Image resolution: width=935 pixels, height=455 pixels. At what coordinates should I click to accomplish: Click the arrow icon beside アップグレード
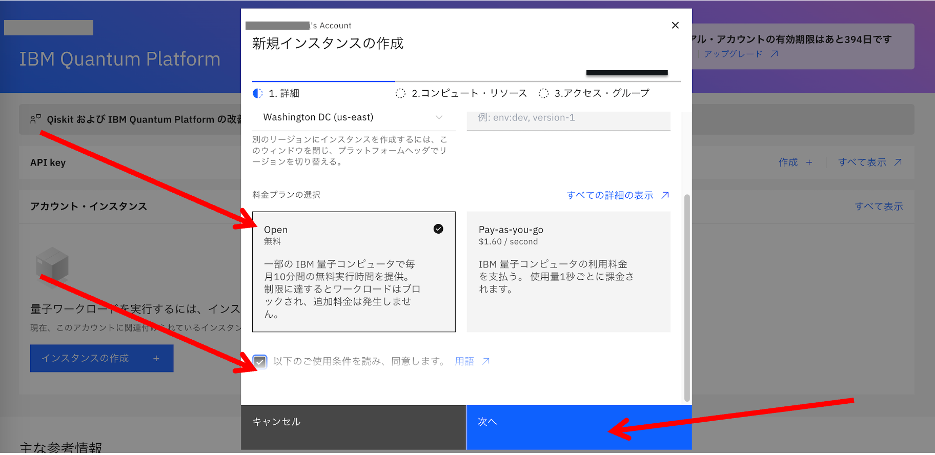(774, 54)
